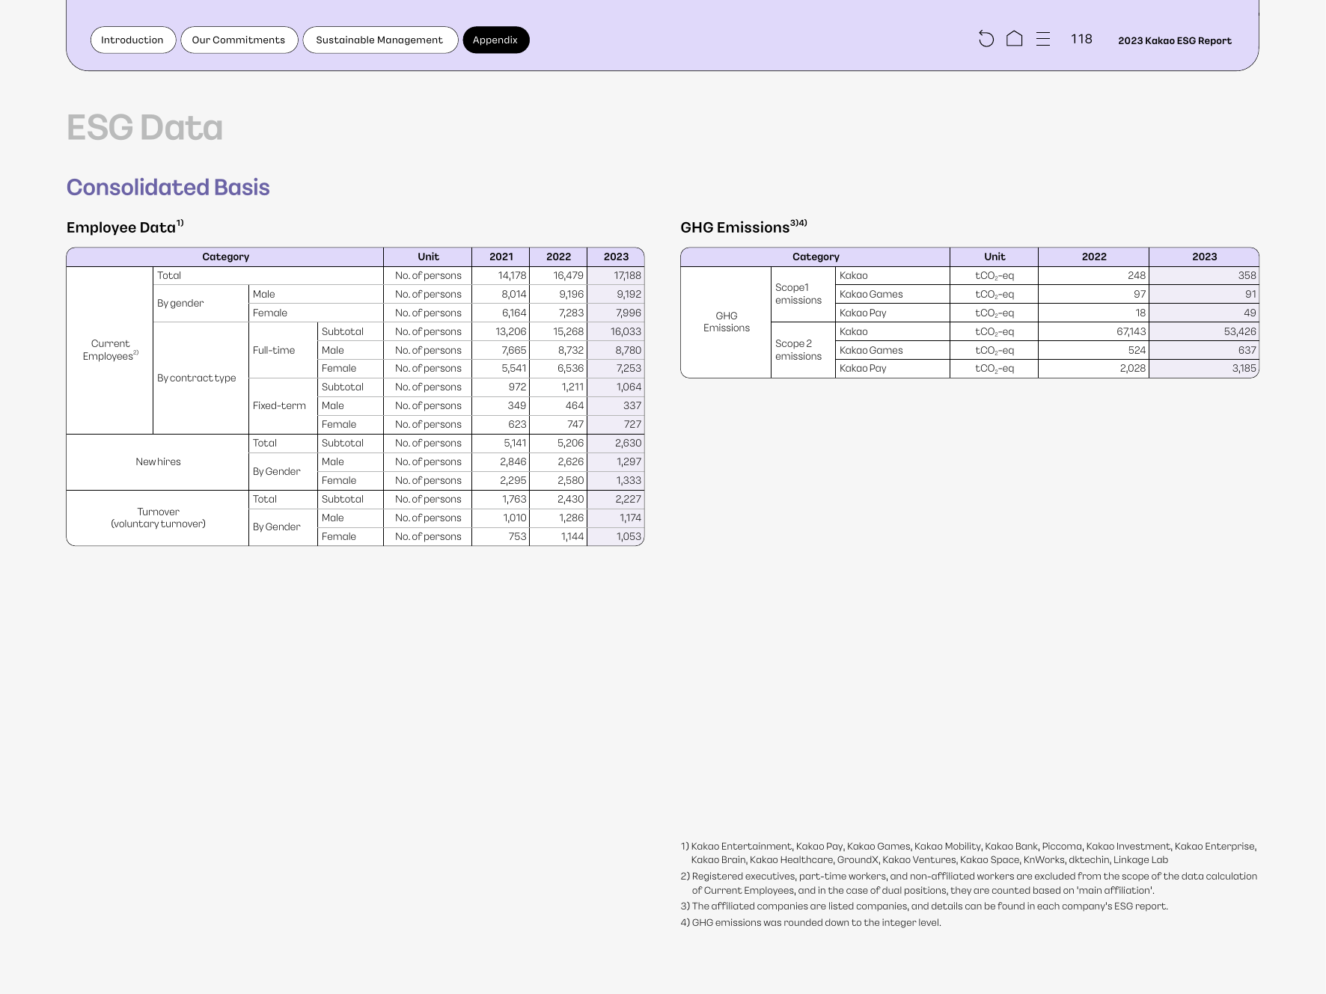Select the Turnover (voluntary turnover) cell

tap(158, 518)
